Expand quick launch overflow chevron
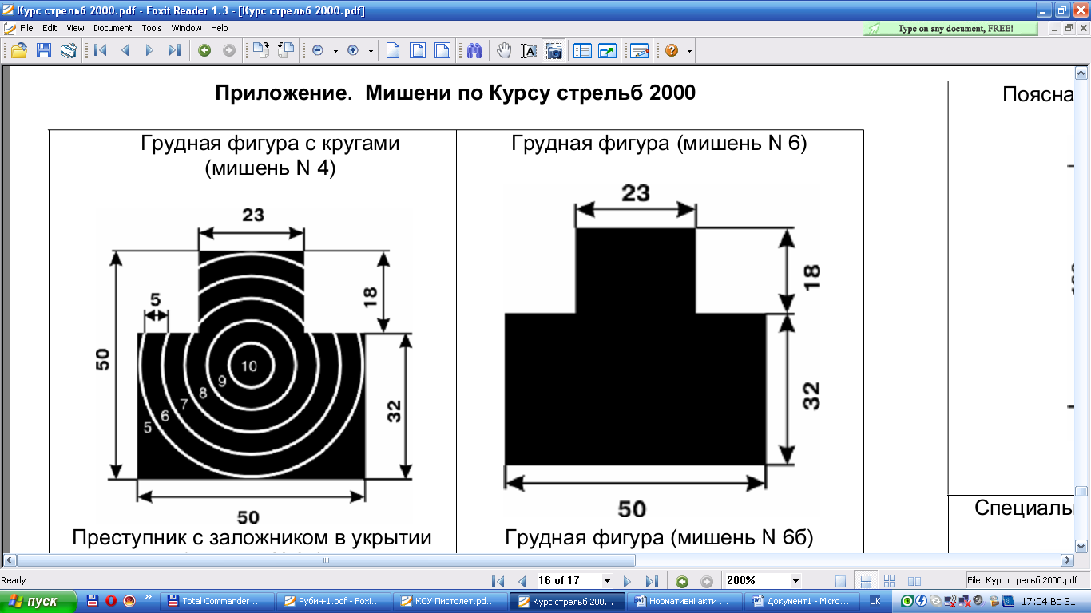Screen dimensions: 1091x613 (147, 597)
